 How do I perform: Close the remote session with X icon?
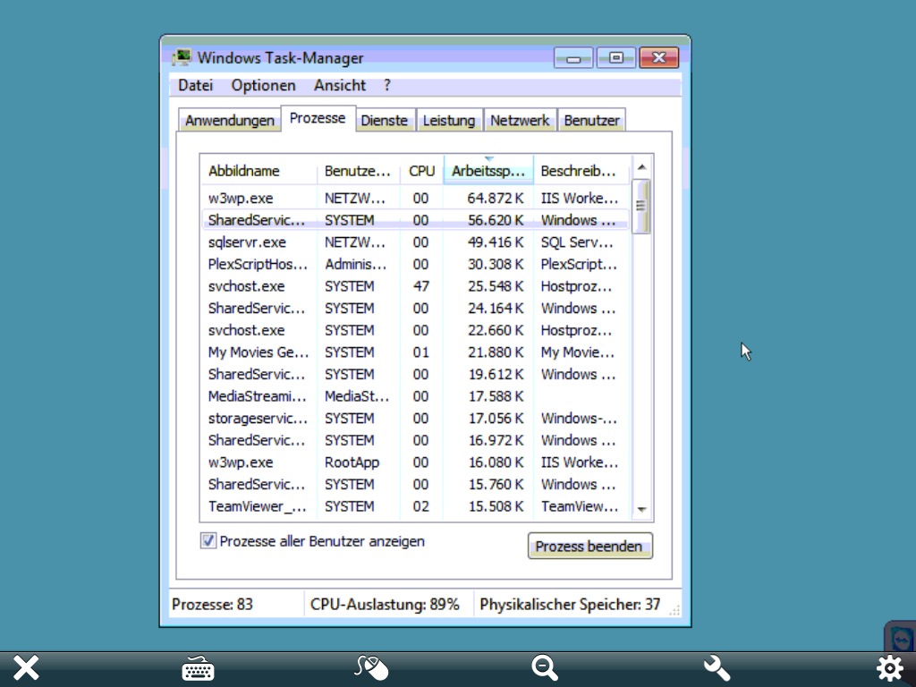point(26,667)
